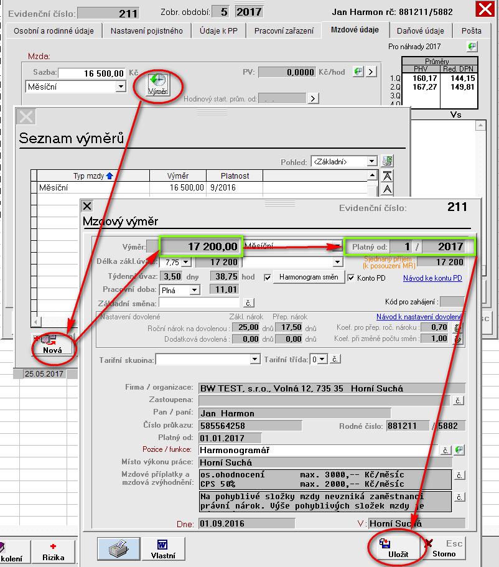Viewport: 499px width, 567px height.
Task: Click the single up arrow icon in Seznam výměrů
Action: pyautogui.click(x=387, y=189)
